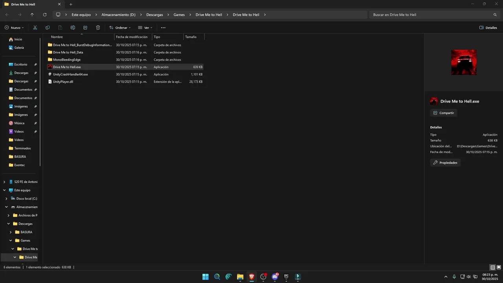Click the Delete trash can icon

(98, 28)
